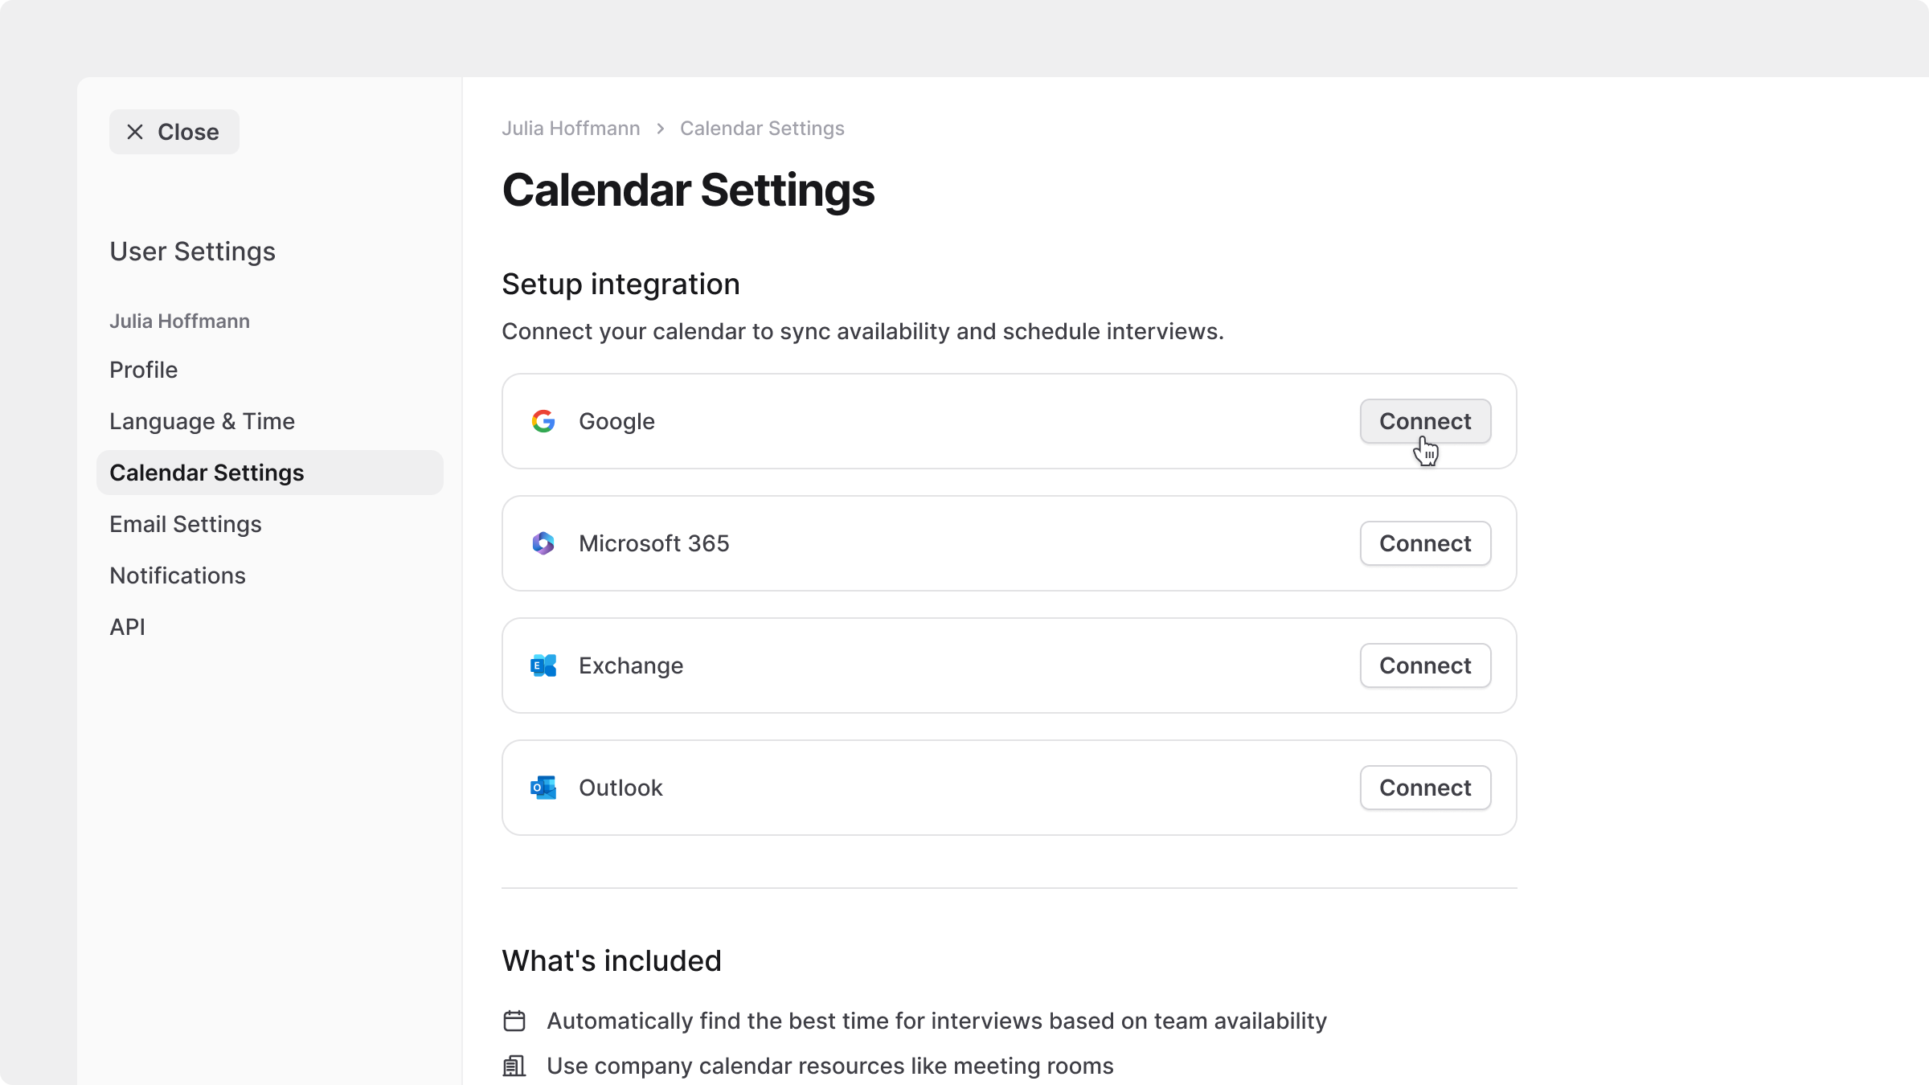The width and height of the screenshot is (1929, 1085).
Task: Select Calendar Settings in the sidebar
Action: tap(207, 473)
